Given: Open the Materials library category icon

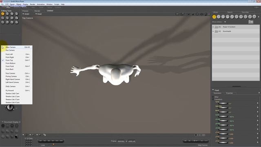Looking at the screenshot, I should click(250, 17).
